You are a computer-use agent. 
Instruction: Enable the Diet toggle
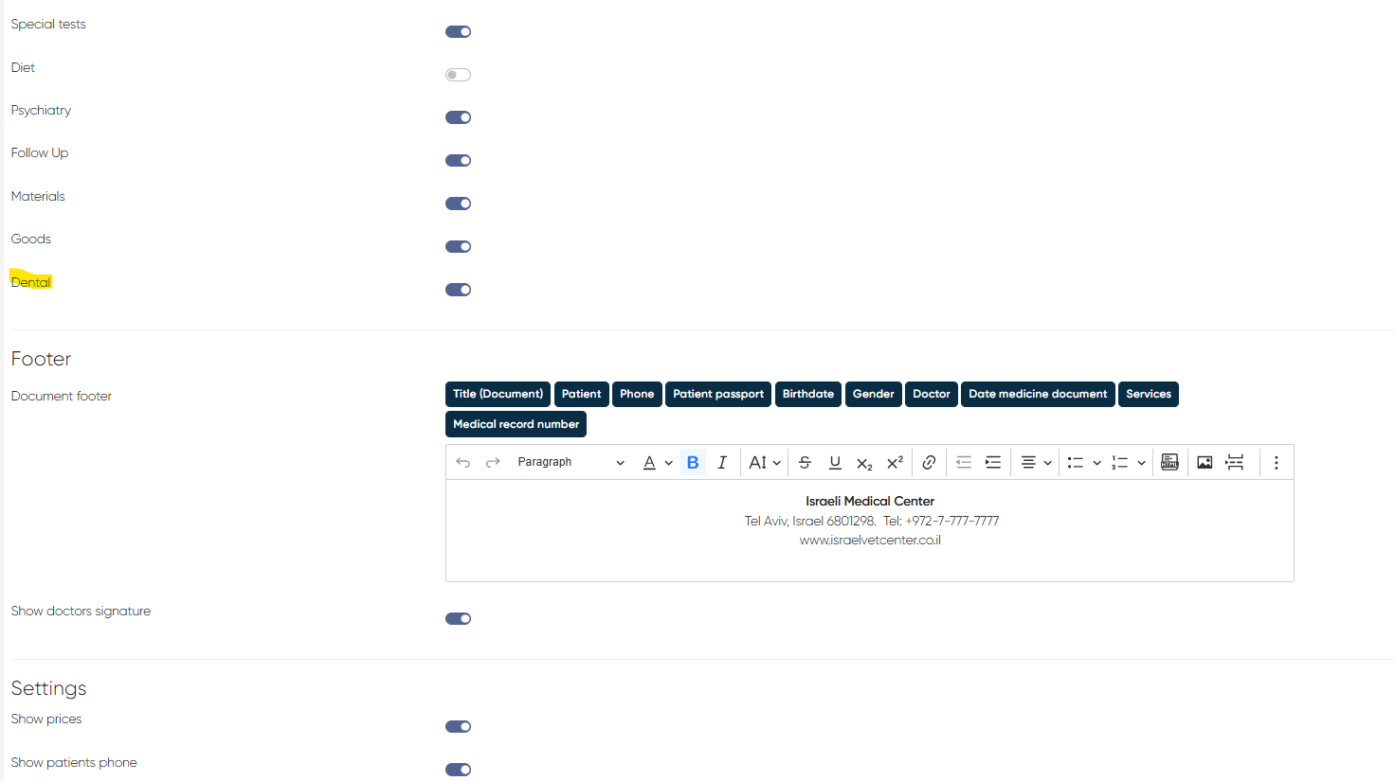click(x=458, y=75)
